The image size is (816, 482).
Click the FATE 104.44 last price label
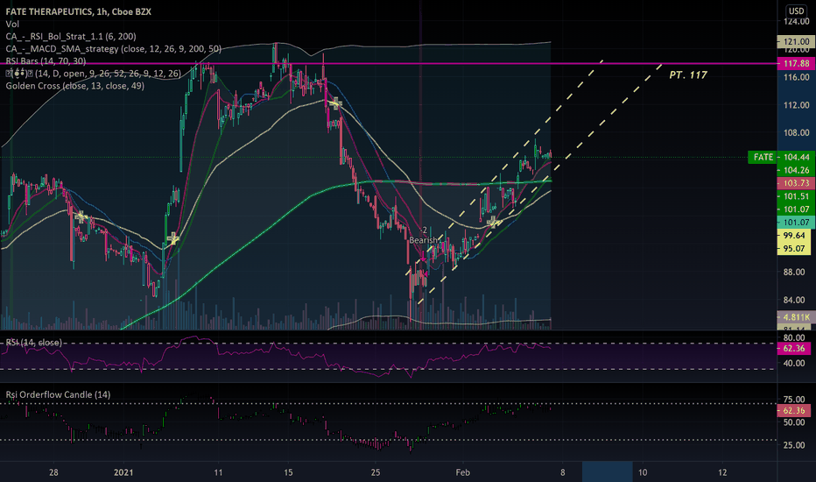tap(779, 158)
